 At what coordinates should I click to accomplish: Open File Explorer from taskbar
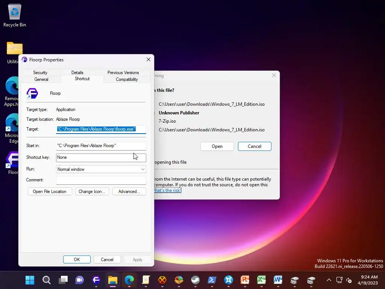pyautogui.click(x=113, y=280)
